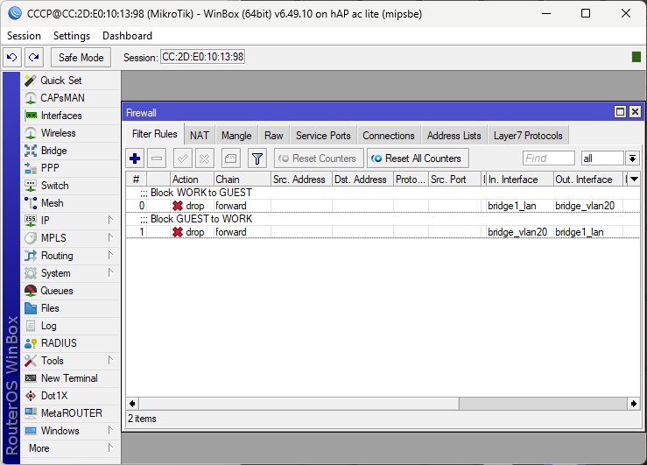Switch to Address Lists tab
This screenshot has width=647, height=465.
click(x=454, y=136)
